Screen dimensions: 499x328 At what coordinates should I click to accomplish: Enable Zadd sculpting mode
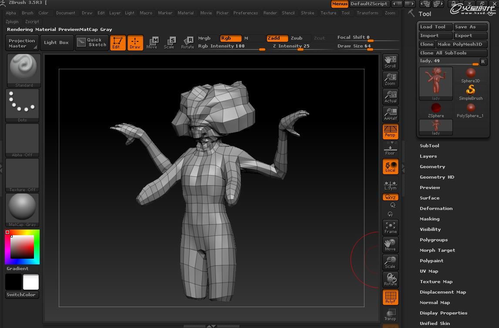click(x=276, y=38)
